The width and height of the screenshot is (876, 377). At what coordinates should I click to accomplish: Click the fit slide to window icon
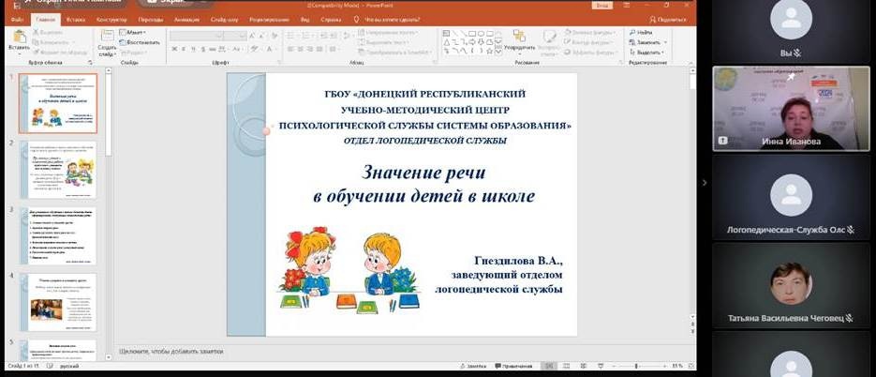(691, 366)
